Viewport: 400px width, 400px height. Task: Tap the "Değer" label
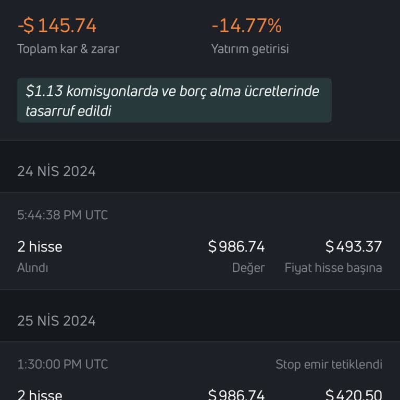tap(248, 268)
